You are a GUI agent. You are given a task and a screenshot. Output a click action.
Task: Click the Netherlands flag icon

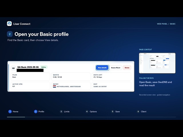pos(55,86)
